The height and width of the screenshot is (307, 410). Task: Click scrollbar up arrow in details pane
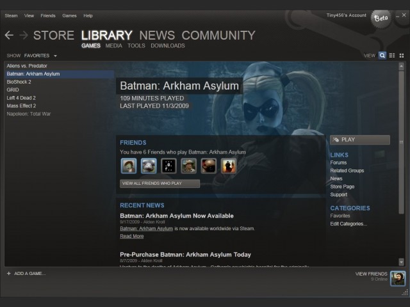pyautogui.click(x=402, y=67)
